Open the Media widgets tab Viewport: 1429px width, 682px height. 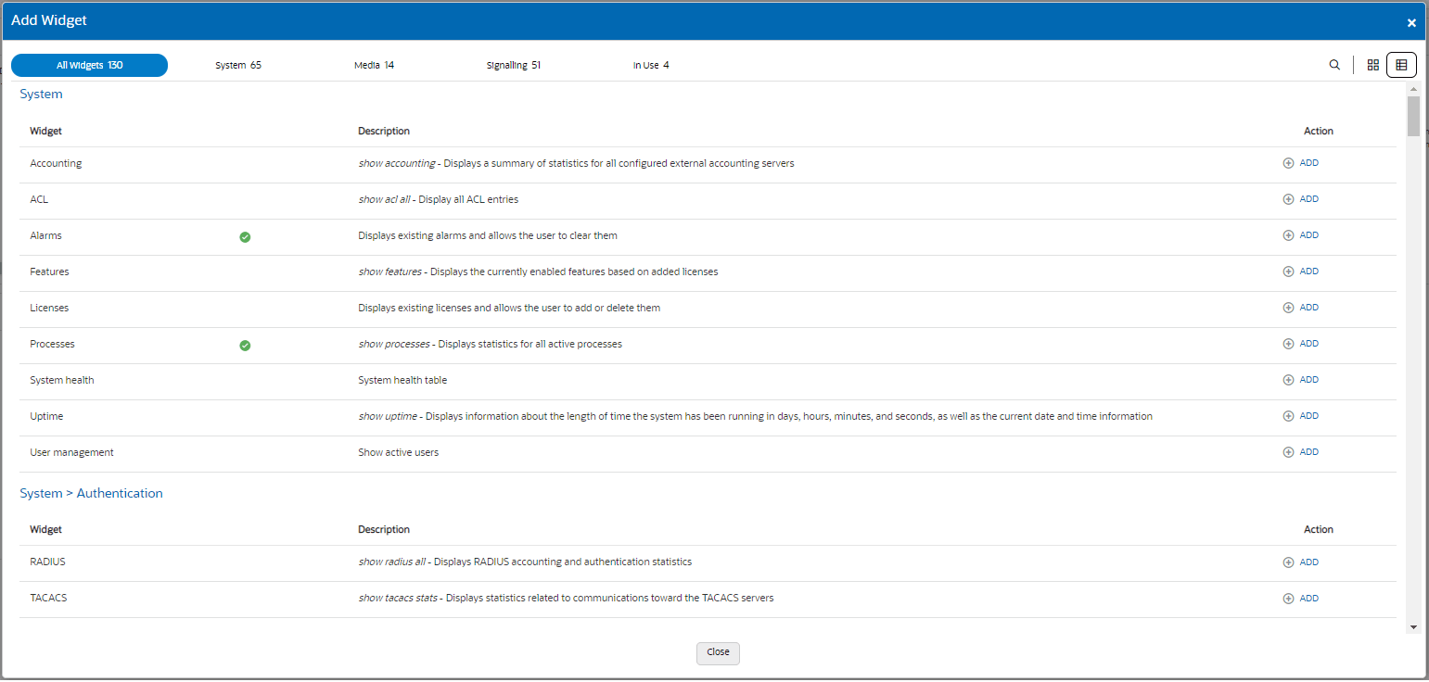[x=373, y=65]
